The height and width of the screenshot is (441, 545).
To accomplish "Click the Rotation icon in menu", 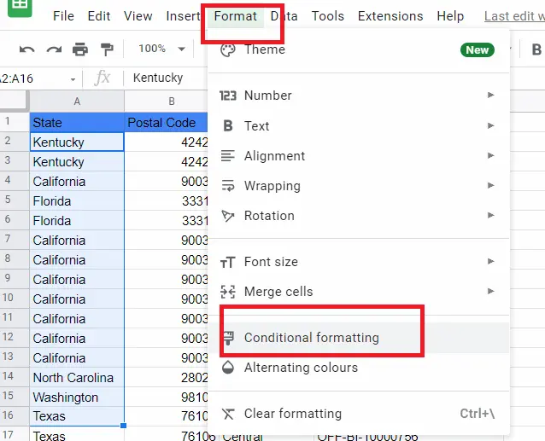I will (x=228, y=216).
